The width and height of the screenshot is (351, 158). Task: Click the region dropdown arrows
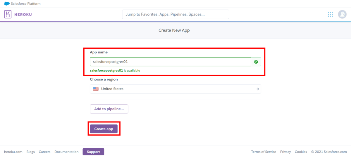pyautogui.click(x=257, y=89)
